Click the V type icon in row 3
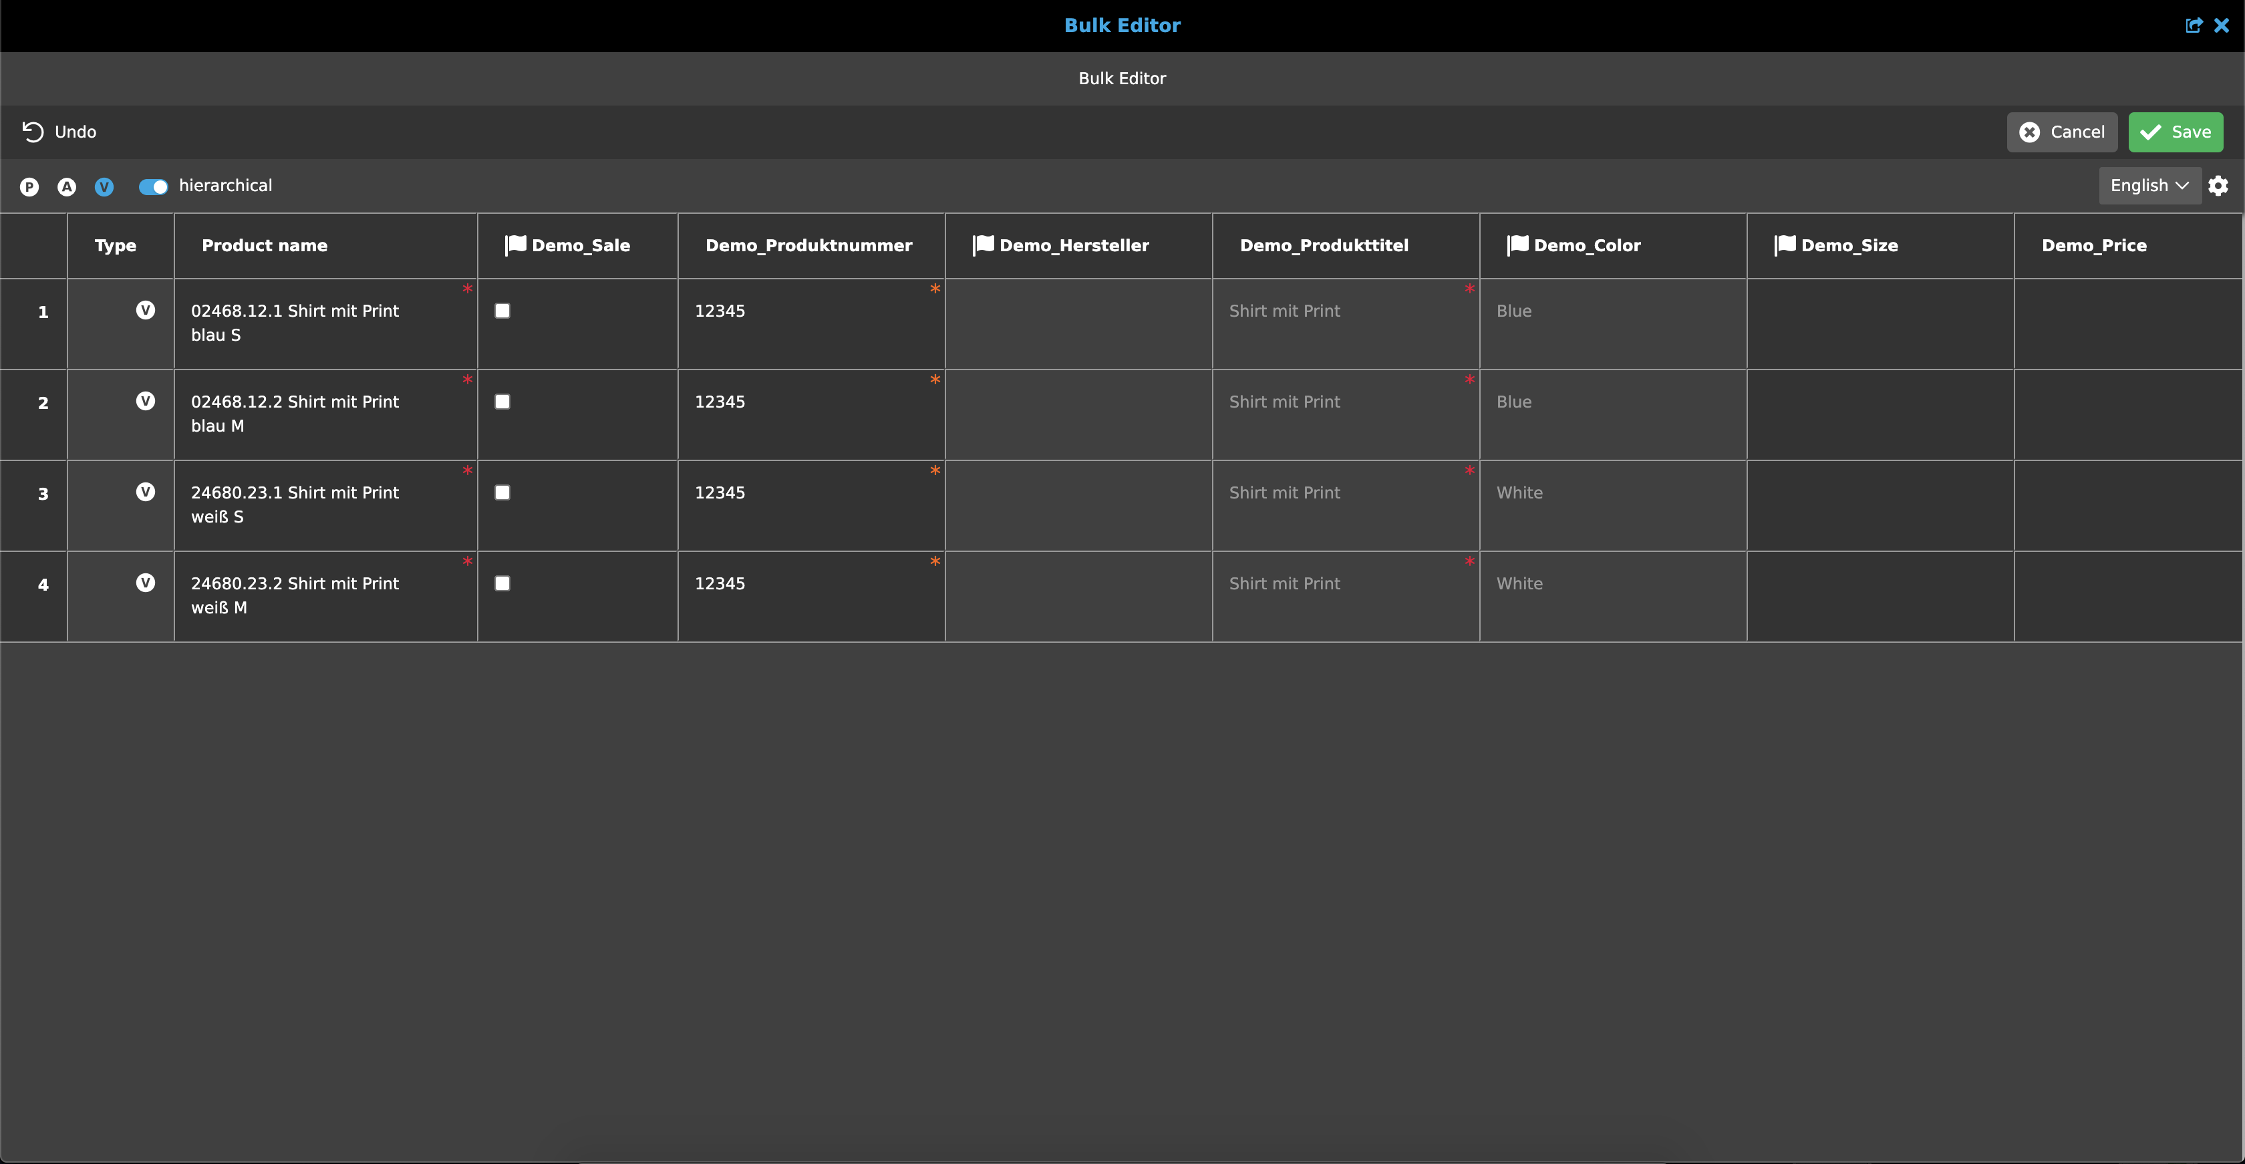2245x1164 pixels. click(146, 492)
